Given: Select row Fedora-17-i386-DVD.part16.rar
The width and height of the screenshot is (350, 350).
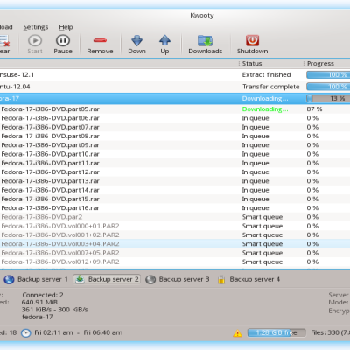Looking at the screenshot, I should pos(175,208).
